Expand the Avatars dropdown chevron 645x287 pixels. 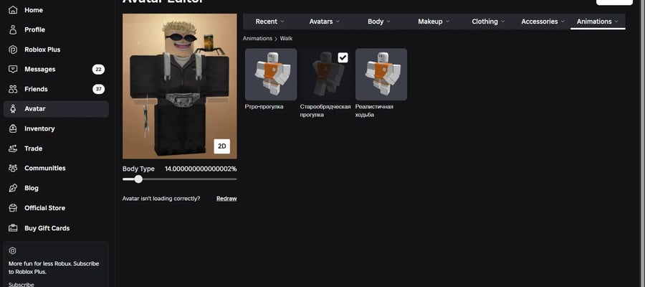(x=338, y=22)
